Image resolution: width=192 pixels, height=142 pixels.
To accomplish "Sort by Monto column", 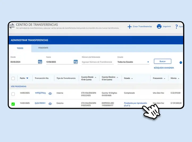I will (x=178, y=78).
